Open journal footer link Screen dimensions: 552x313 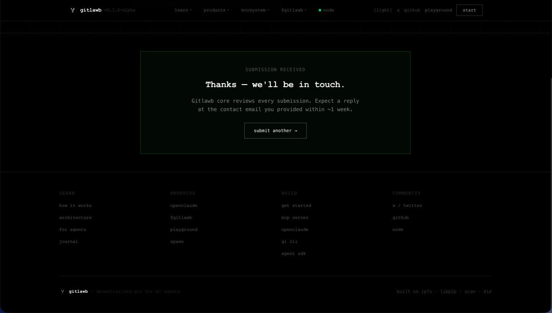pyautogui.click(x=69, y=241)
